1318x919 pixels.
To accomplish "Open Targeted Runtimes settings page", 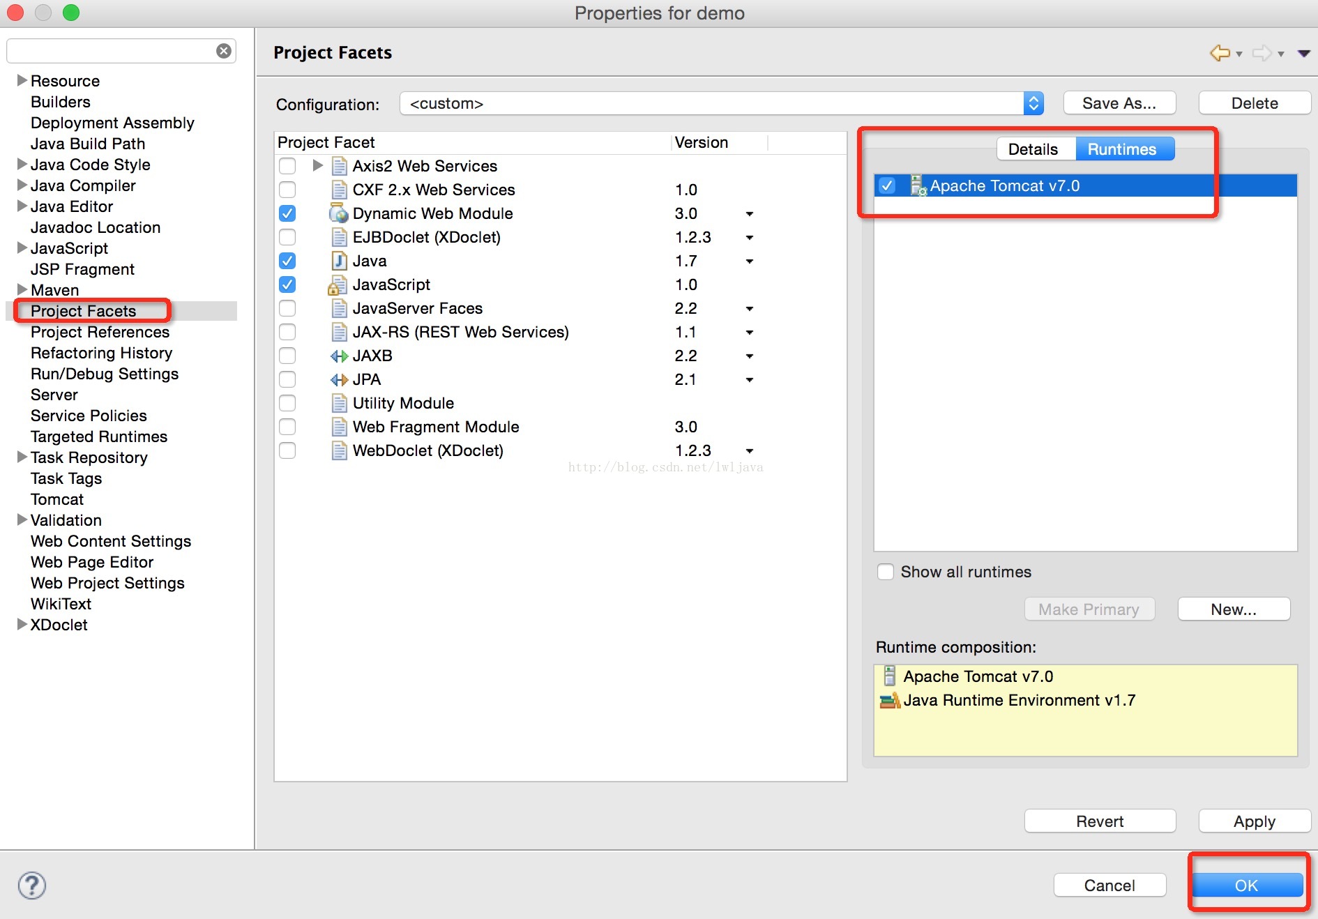I will point(99,436).
